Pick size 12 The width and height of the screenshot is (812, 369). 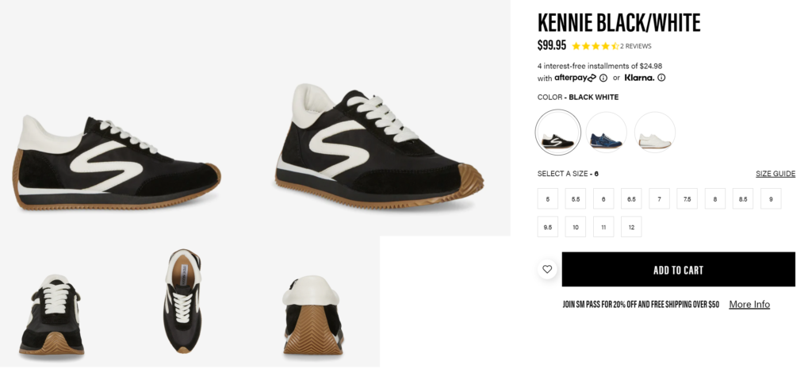point(631,227)
